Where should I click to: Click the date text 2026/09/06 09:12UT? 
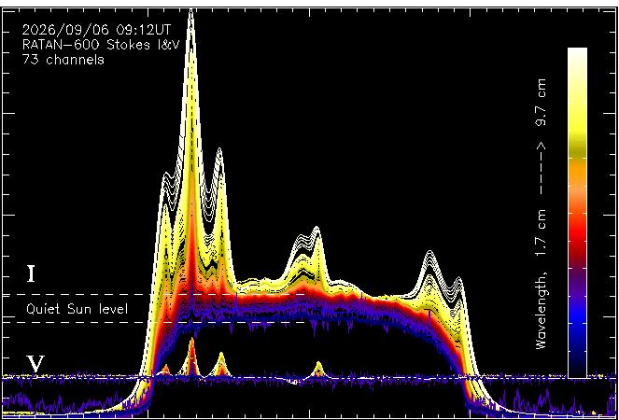(96, 30)
